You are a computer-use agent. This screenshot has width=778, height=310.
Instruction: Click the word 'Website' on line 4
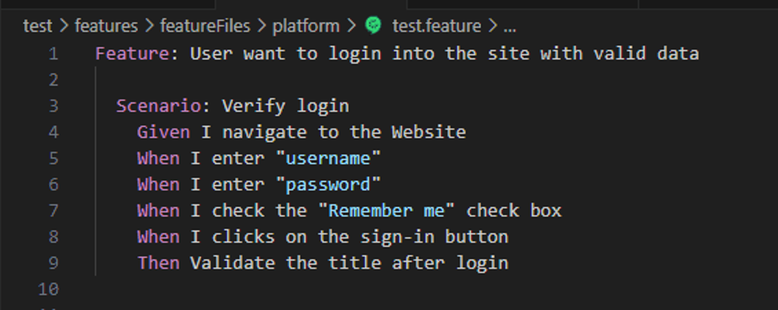429,132
